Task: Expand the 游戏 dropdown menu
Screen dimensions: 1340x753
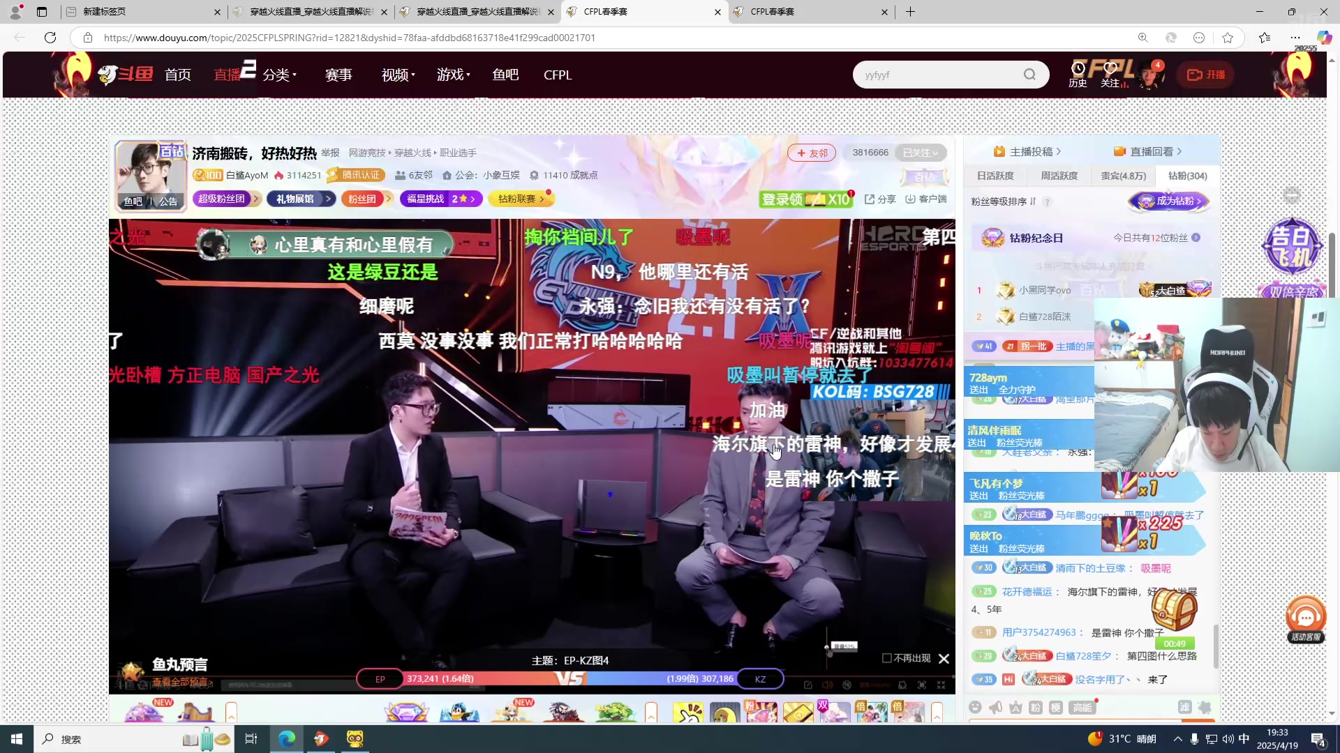Action: pyautogui.click(x=454, y=75)
